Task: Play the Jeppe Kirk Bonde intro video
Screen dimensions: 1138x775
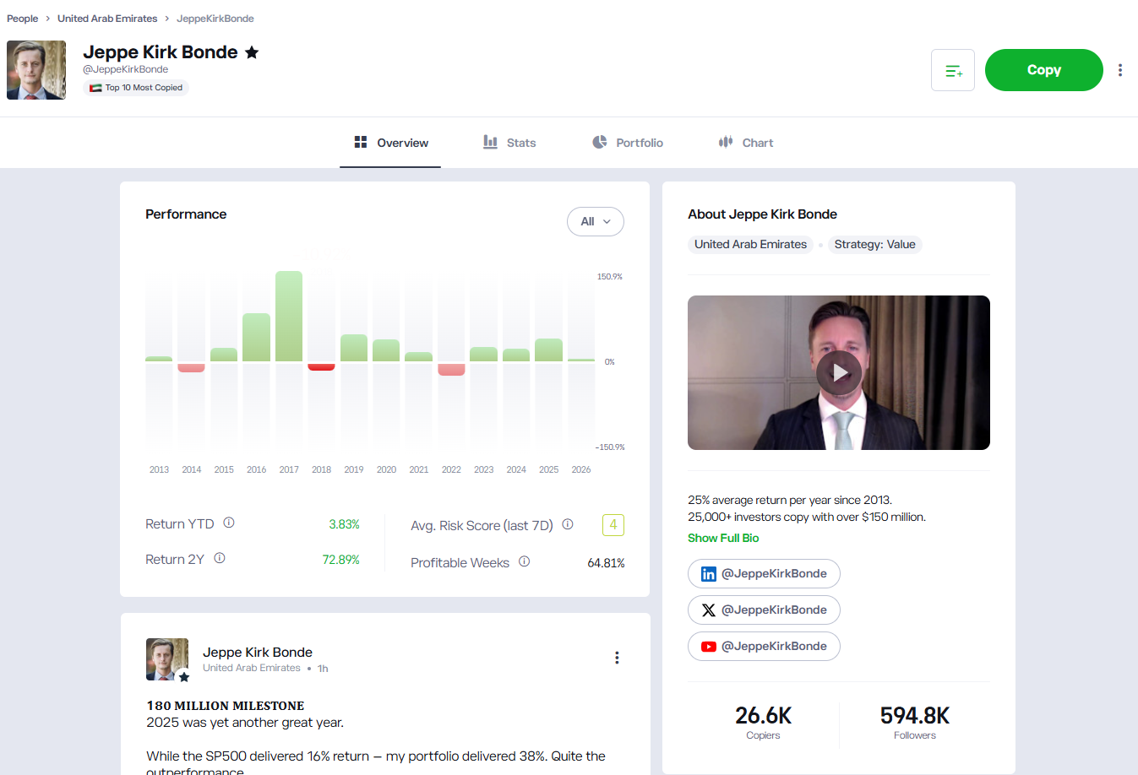Action: (x=838, y=372)
